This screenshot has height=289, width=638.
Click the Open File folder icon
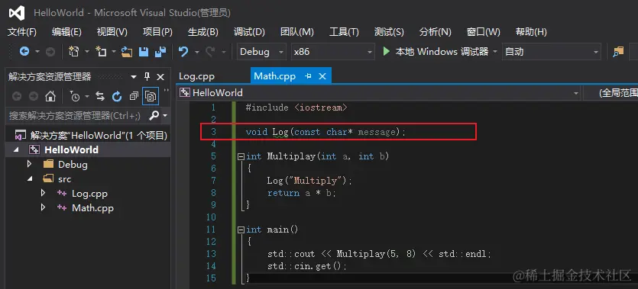point(127,52)
